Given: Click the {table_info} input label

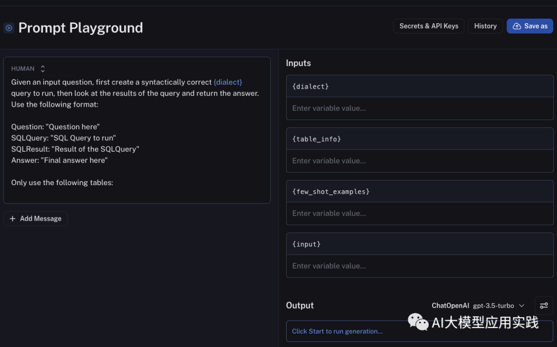Looking at the screenshot, I should [x=317, y=139].
